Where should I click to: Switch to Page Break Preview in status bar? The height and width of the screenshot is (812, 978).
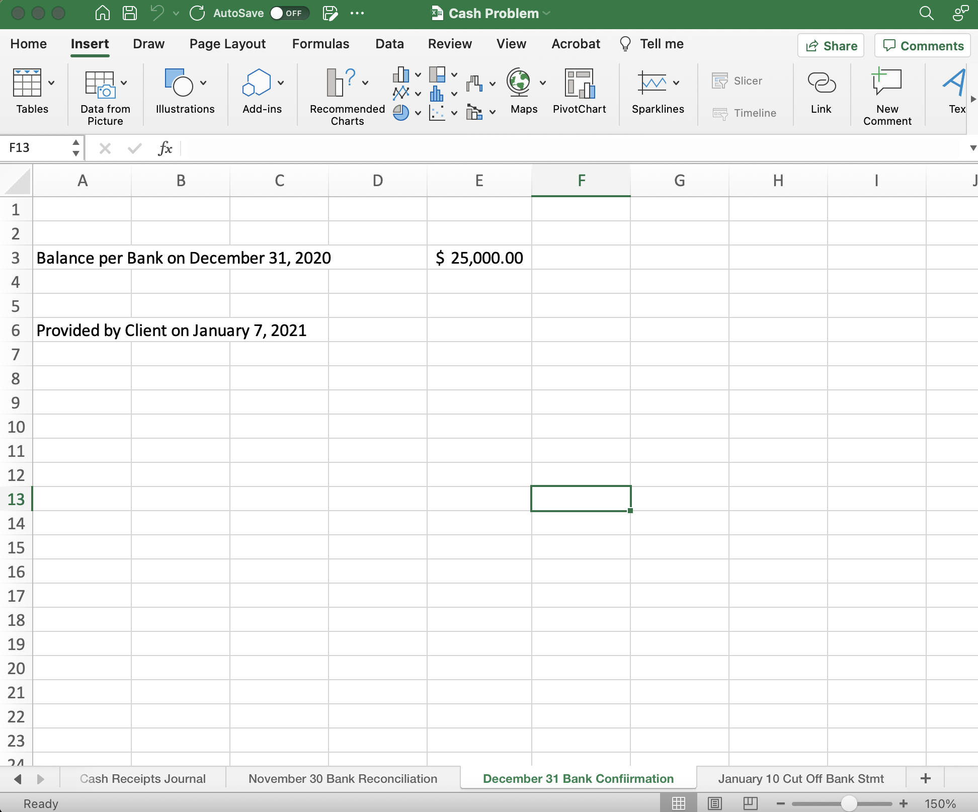point(750,803)
